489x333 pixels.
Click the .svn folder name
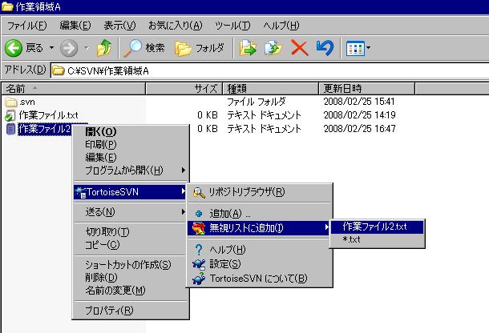pos(27,102)
